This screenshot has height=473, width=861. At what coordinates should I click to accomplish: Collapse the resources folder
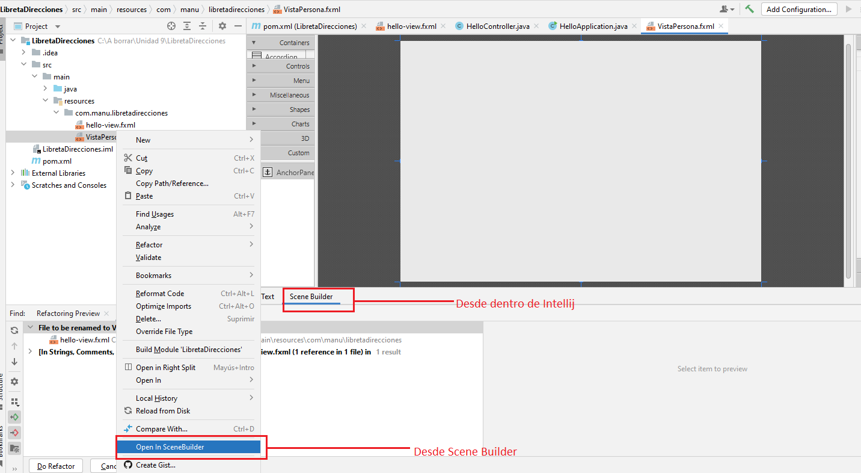[x=46, y=101]
